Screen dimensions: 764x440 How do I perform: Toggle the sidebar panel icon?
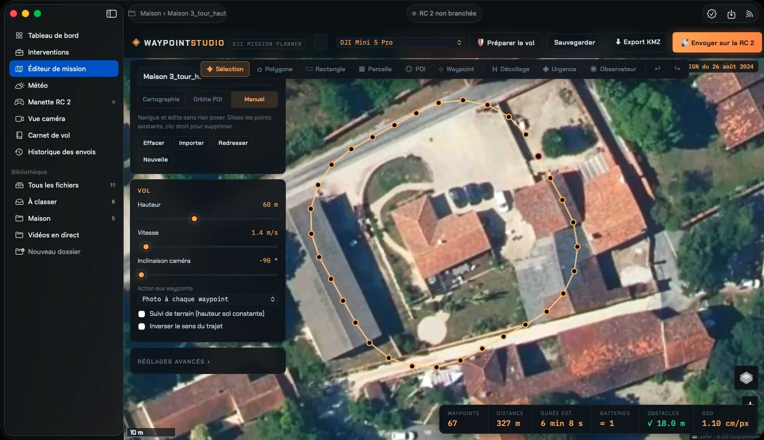tap(111, 14)
